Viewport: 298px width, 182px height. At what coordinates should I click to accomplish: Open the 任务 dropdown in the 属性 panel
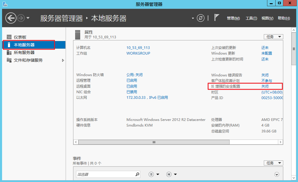273,37
